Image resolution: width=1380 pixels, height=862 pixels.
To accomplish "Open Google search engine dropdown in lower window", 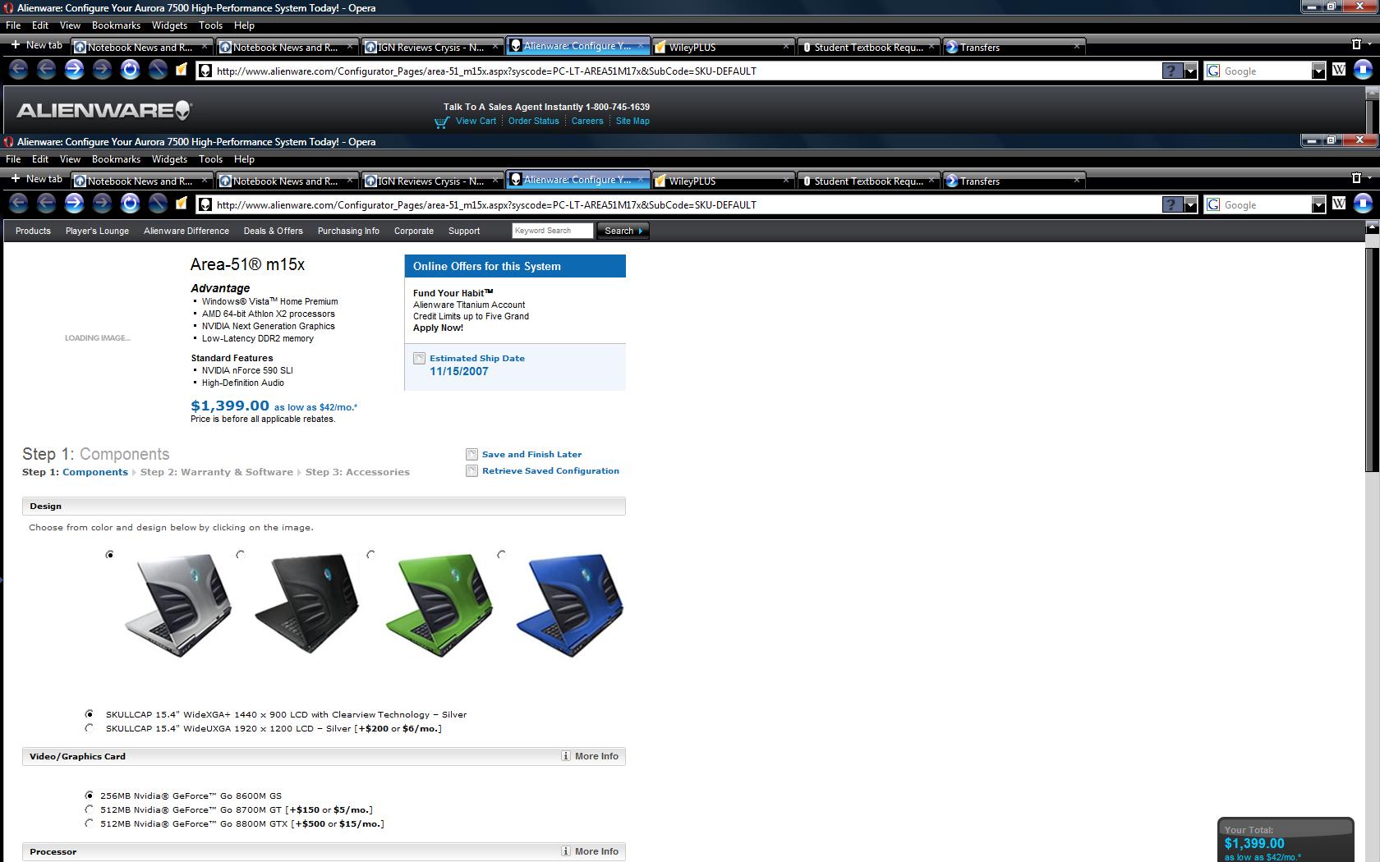I will (x=1318, y=204).
